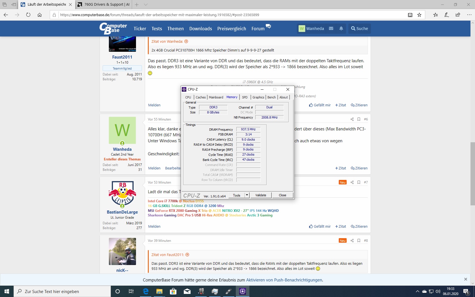Show the tab list dropdown chevron

146,5
